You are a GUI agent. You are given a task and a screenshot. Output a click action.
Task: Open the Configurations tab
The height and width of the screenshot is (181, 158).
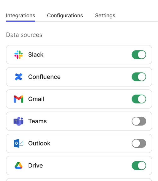tap(65, 15)
